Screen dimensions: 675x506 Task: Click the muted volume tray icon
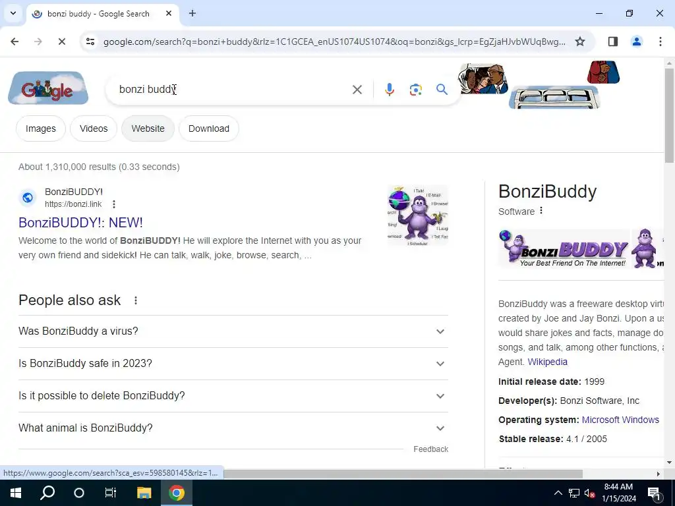coord(590,493)
